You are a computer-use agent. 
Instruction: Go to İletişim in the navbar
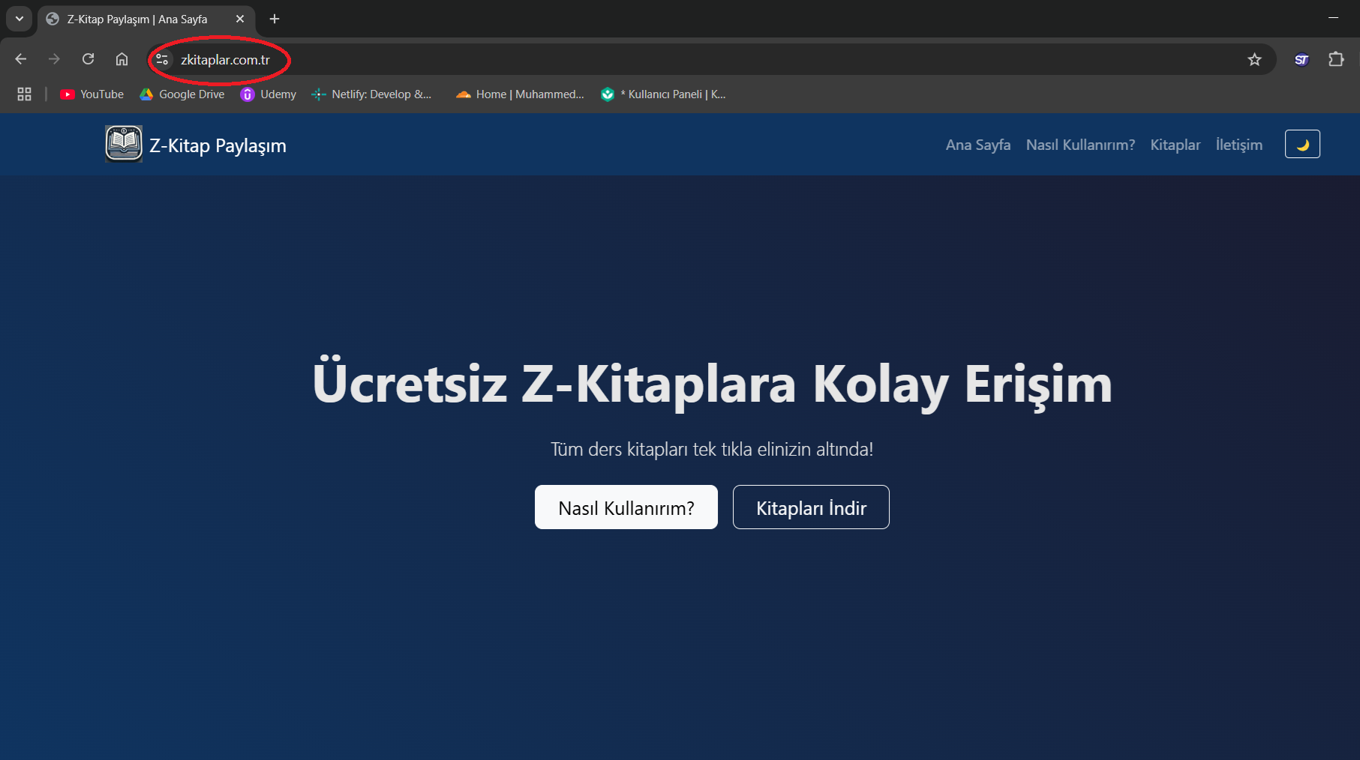pyautogui.click(x=1238, y=145)
